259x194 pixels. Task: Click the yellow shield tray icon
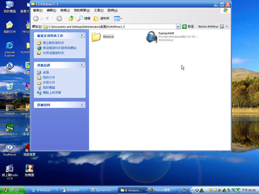[x=211, y=190]
